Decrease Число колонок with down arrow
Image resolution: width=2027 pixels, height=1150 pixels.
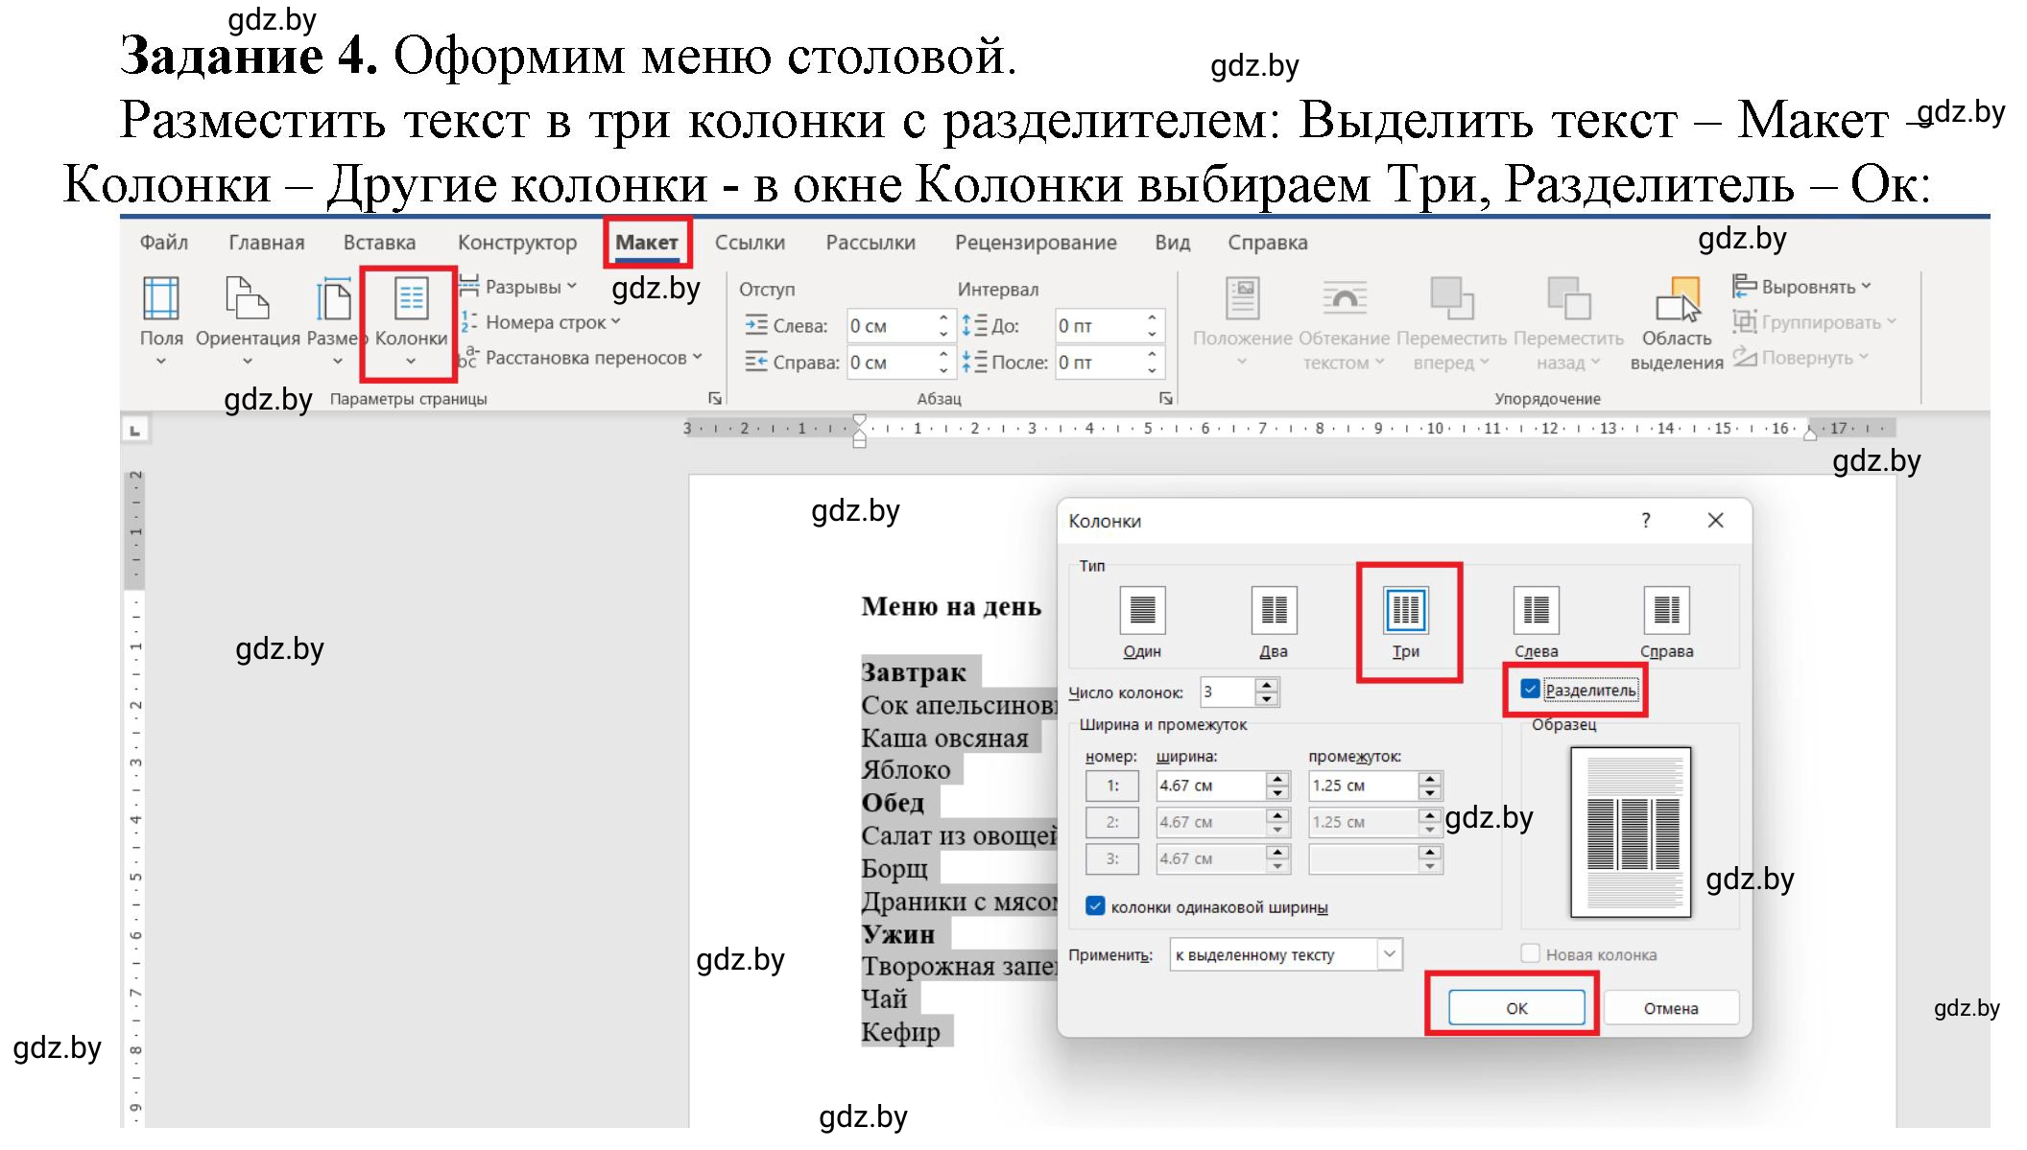1267,698
